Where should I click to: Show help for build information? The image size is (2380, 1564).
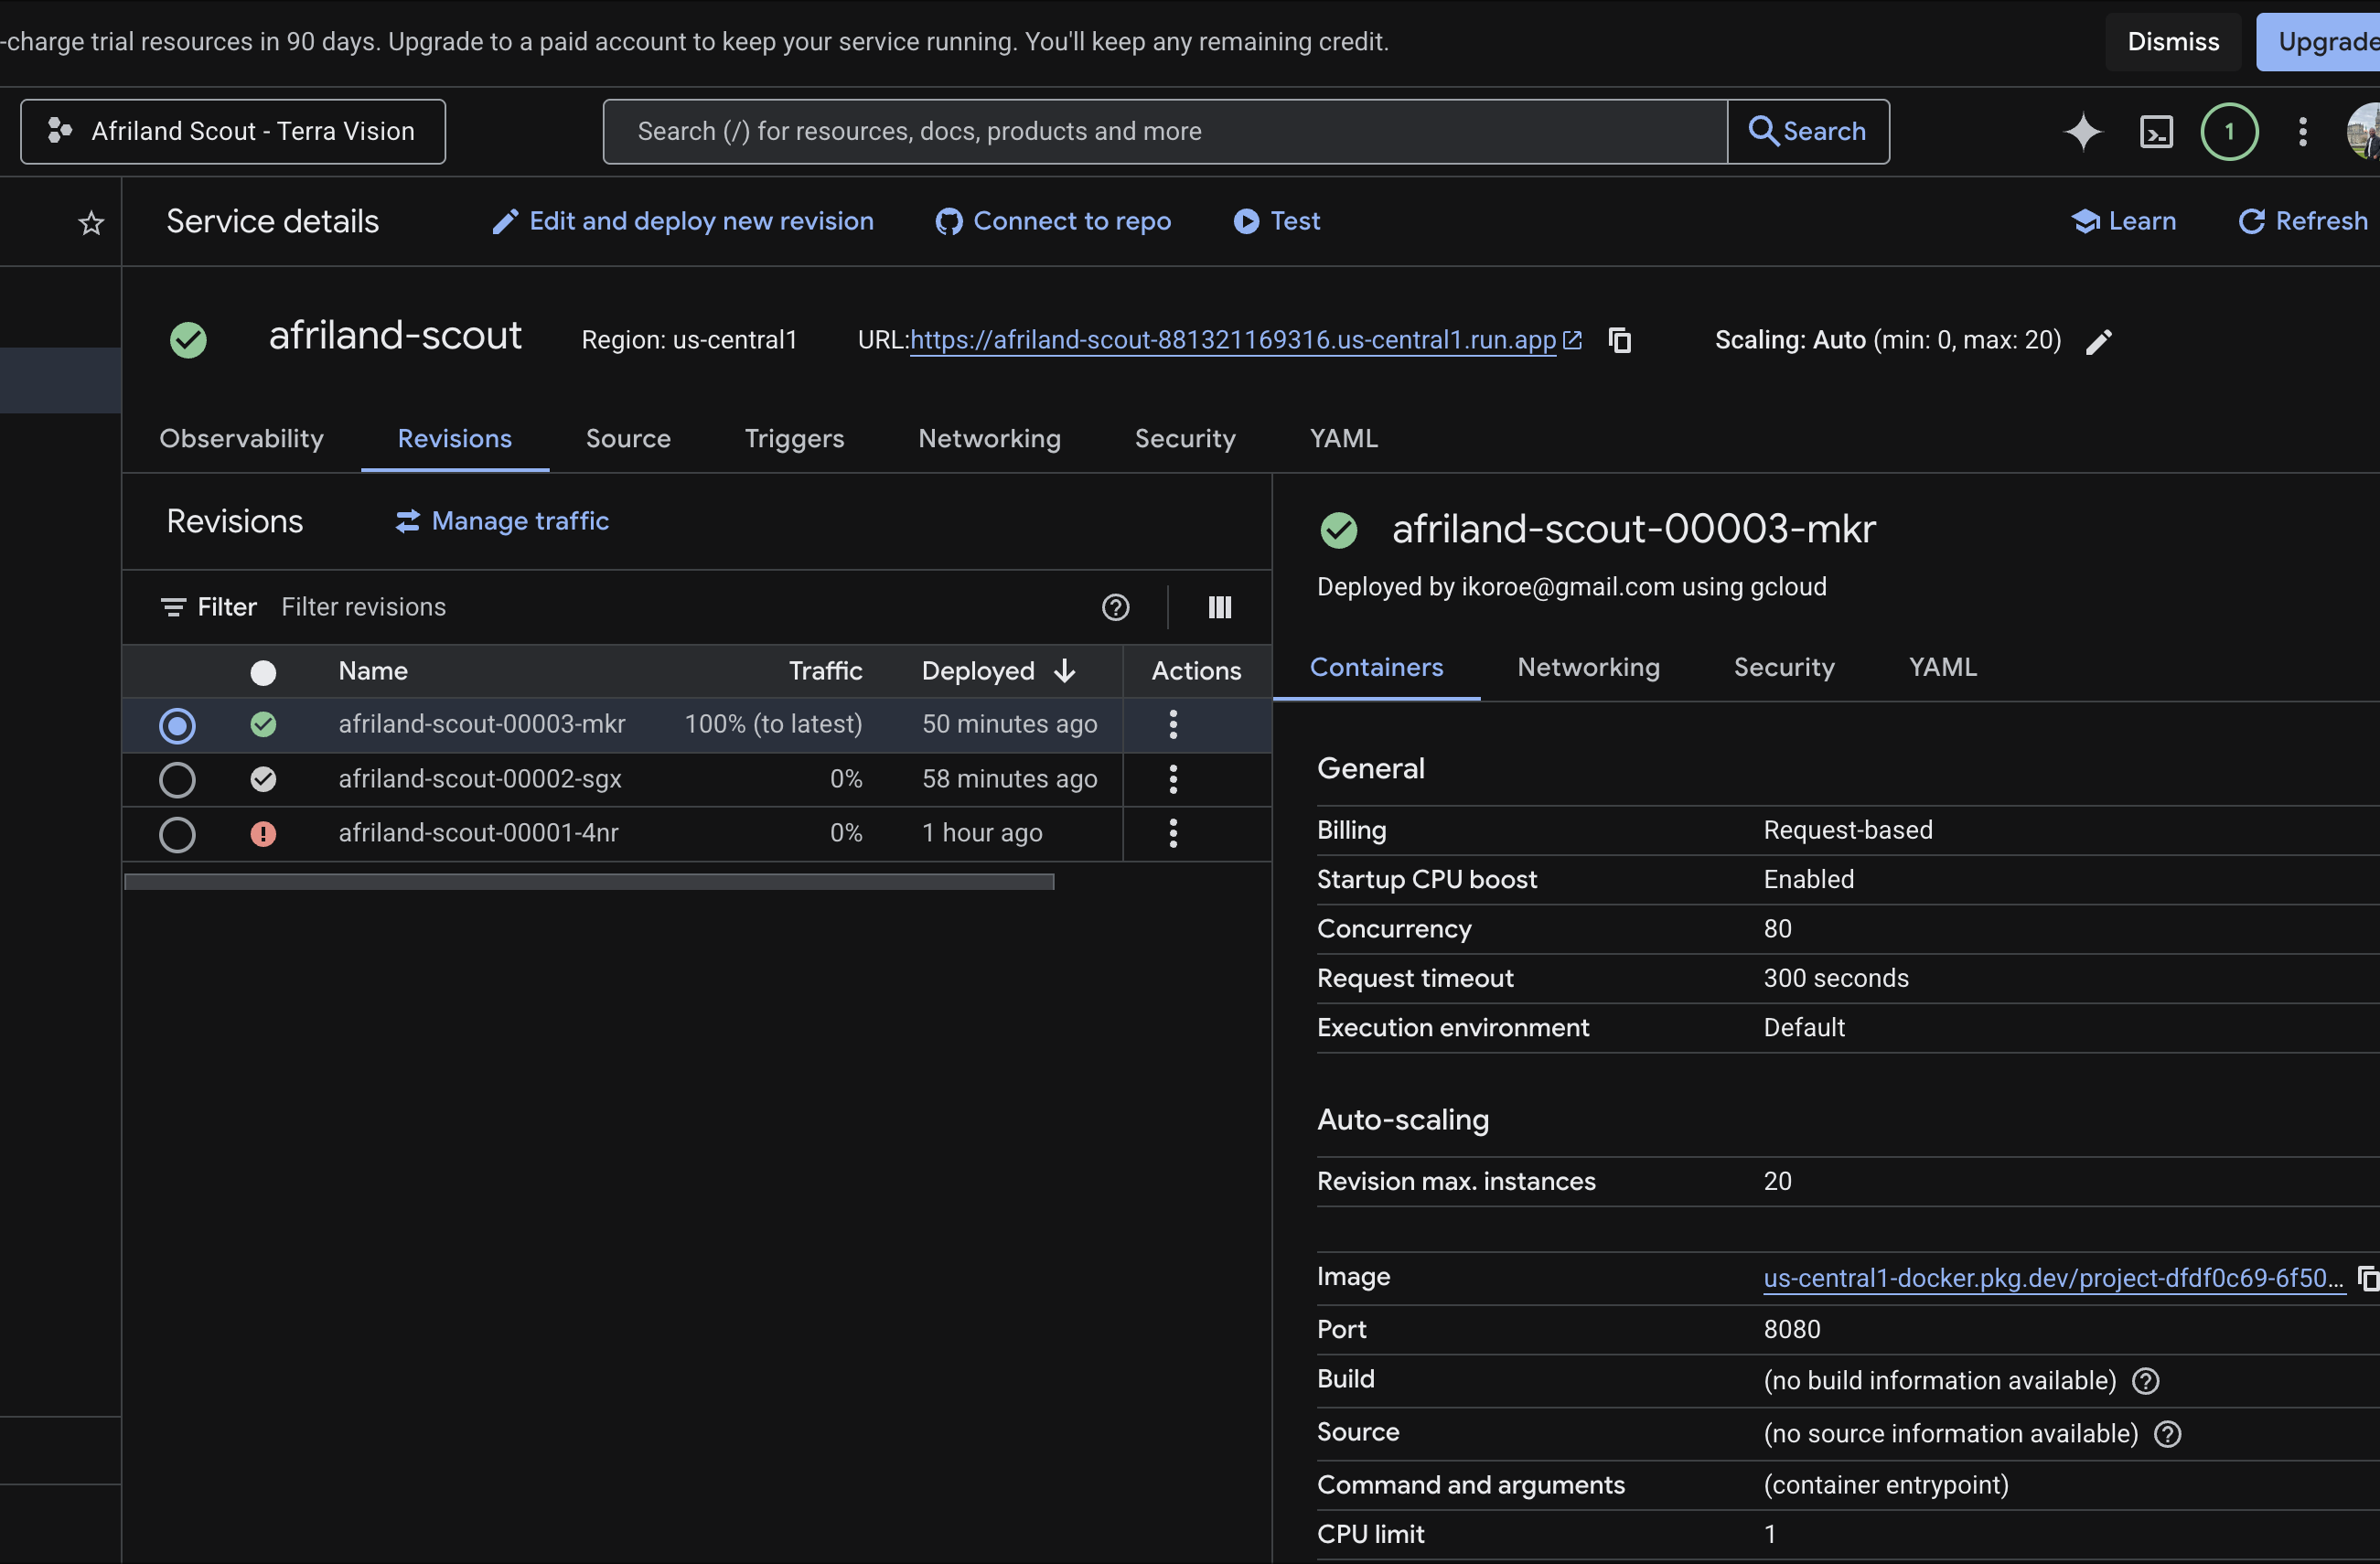coord(2145,1381)
